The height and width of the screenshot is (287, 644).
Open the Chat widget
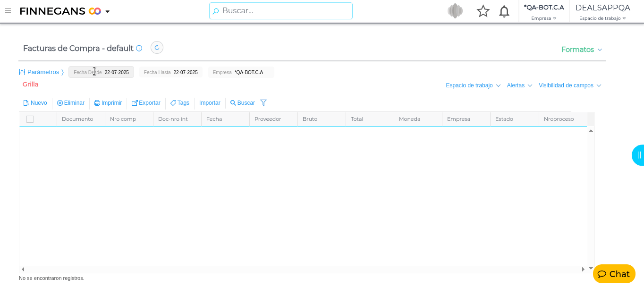coord(614,274)
